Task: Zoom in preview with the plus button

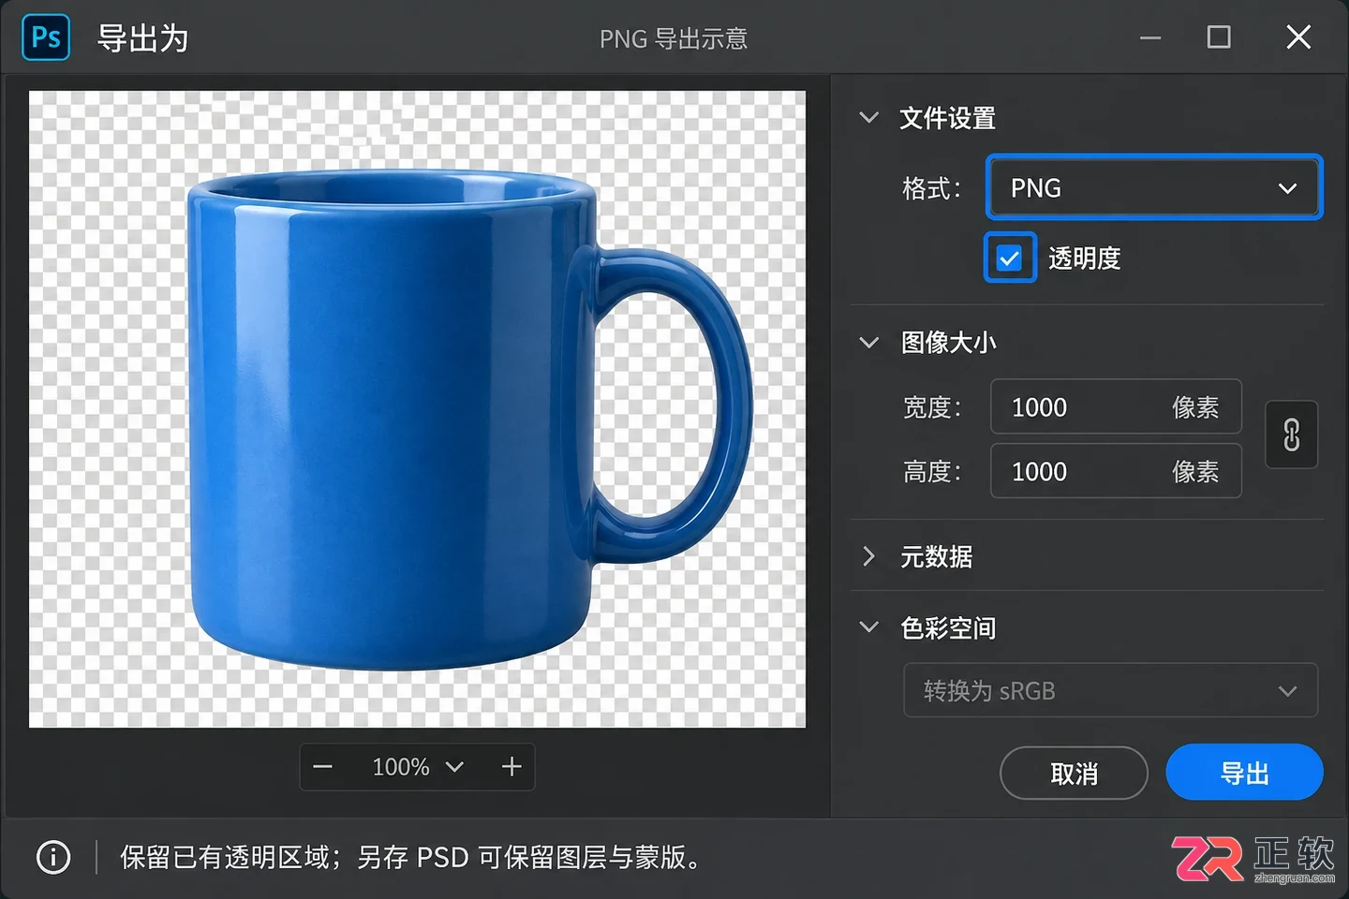Action: click(x=511, y=767)
